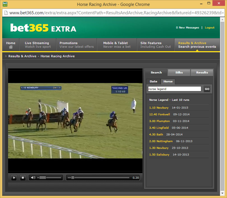The width and height of the screenshot is (227, 198).
Task: Click the Home house icon
Action: [x=11, y=47]
